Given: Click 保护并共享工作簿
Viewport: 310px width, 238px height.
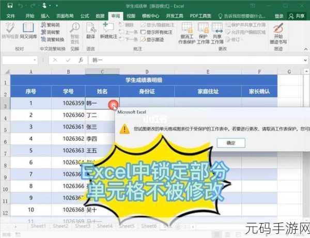Looking at the screenshot, I should pyautogui.click(x=246, y=25).
